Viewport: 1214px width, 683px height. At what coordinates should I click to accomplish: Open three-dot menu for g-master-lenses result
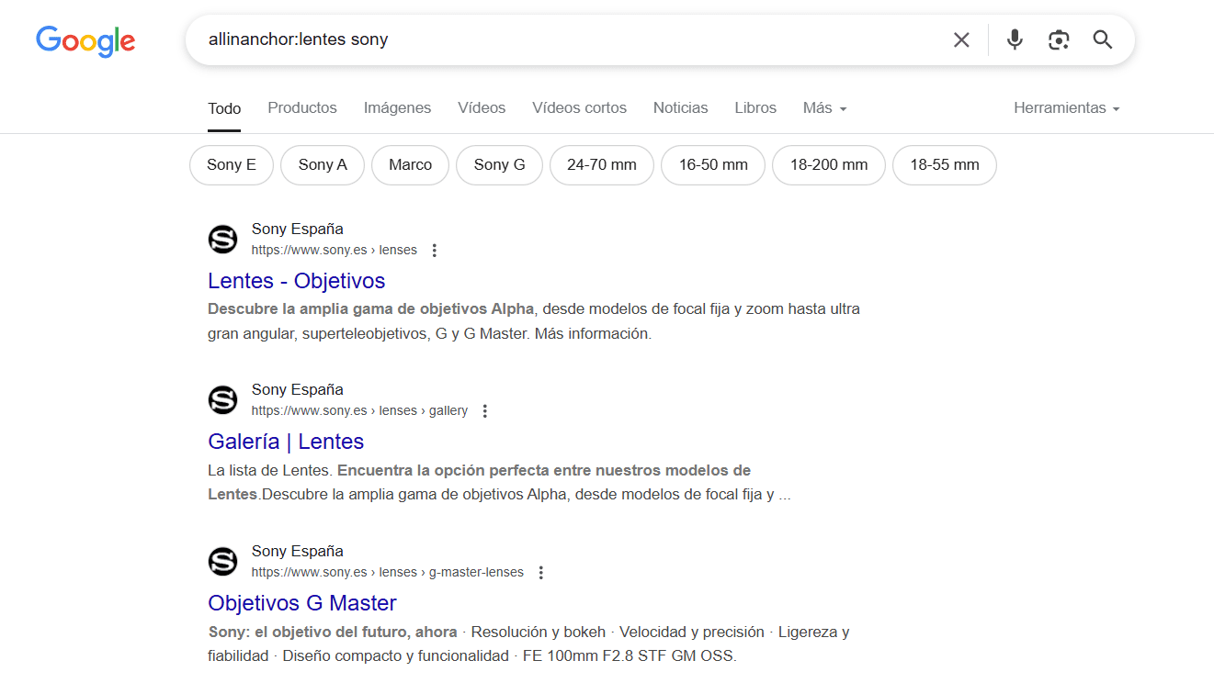(x=541, y=573)
